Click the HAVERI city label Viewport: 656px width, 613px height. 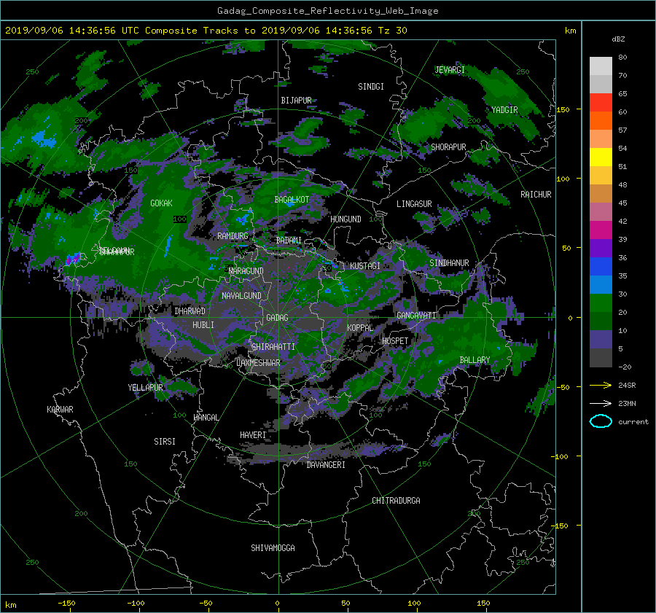[253, 435]
